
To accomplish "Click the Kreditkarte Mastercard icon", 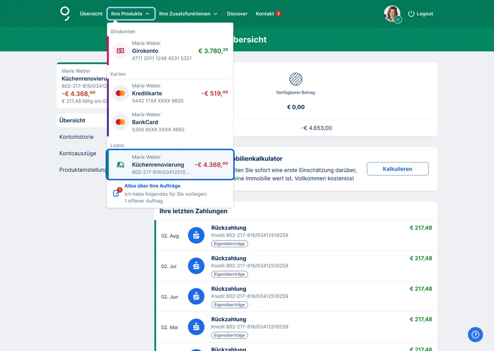I will (119, 93).
